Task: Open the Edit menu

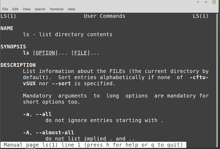Action: pos(15,9)
